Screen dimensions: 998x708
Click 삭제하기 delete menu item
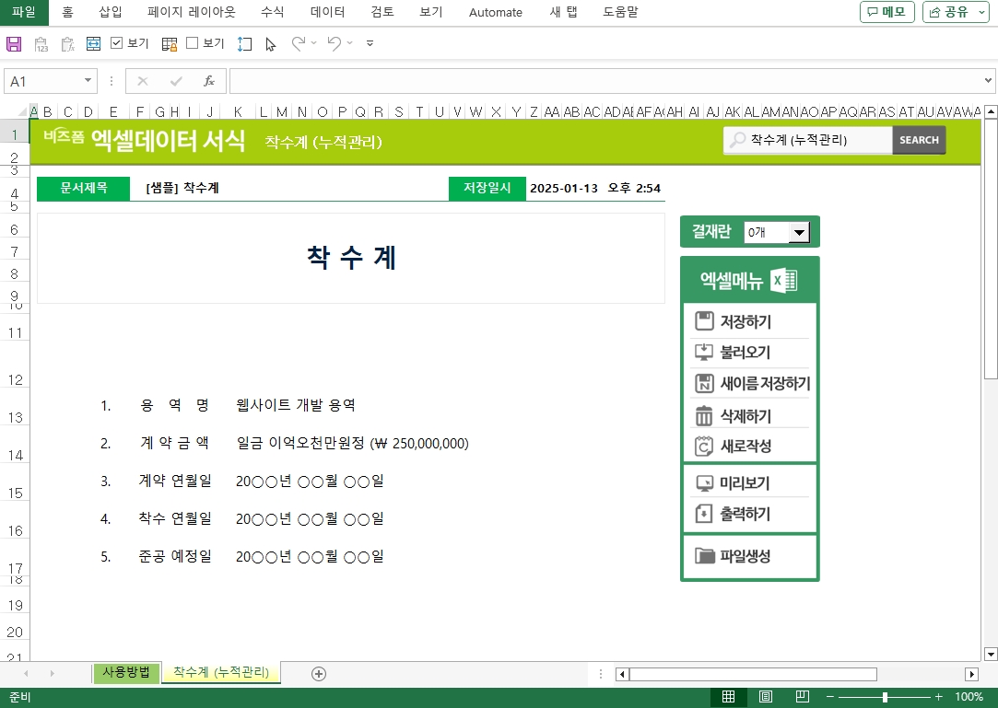coord(749,416)
